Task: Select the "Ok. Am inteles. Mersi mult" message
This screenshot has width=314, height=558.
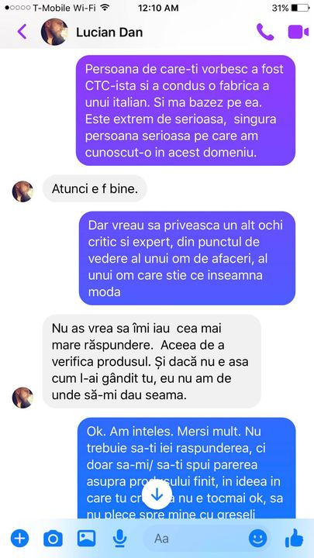Action: tap(186, 468)
